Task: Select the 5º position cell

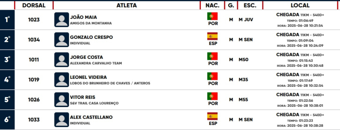Action: [x=7, y=100]
